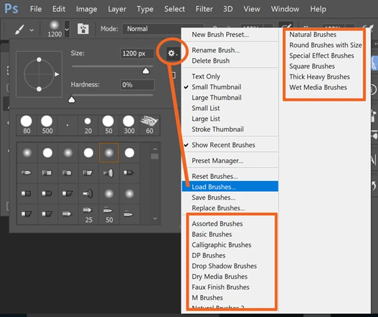Image resolution: width=378 pixels, height=317 pixels.
Task: Click the Photoshop Ps logo icon
Action: tap(11, 9)
